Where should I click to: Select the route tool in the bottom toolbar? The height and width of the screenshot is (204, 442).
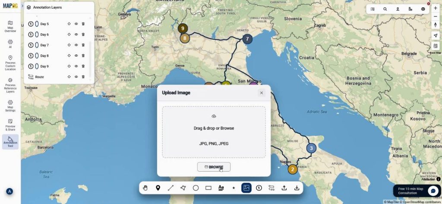click(x=272, y=188)
